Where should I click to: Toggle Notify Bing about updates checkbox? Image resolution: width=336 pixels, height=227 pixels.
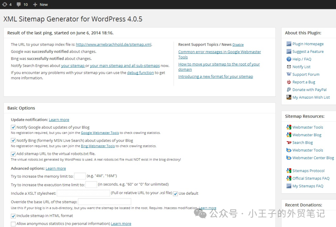pos(13,140)
